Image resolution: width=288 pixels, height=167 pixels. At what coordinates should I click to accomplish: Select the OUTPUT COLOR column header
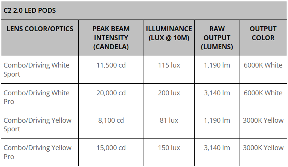click(263, 33)
